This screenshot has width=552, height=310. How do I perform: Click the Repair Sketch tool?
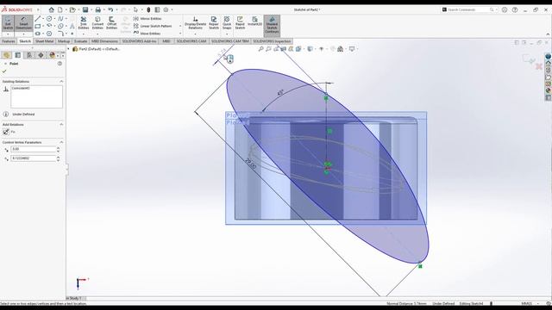pos(214,23)
